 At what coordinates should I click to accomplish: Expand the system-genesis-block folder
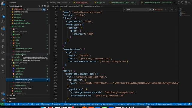pyautogui.click(x=28, y=88)
